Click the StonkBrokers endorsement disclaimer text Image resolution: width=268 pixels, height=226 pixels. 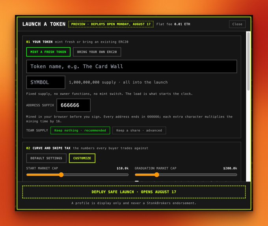(x=134, y=203)
